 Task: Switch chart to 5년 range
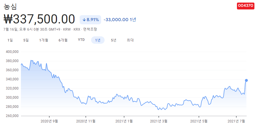[x=113, y=40]
